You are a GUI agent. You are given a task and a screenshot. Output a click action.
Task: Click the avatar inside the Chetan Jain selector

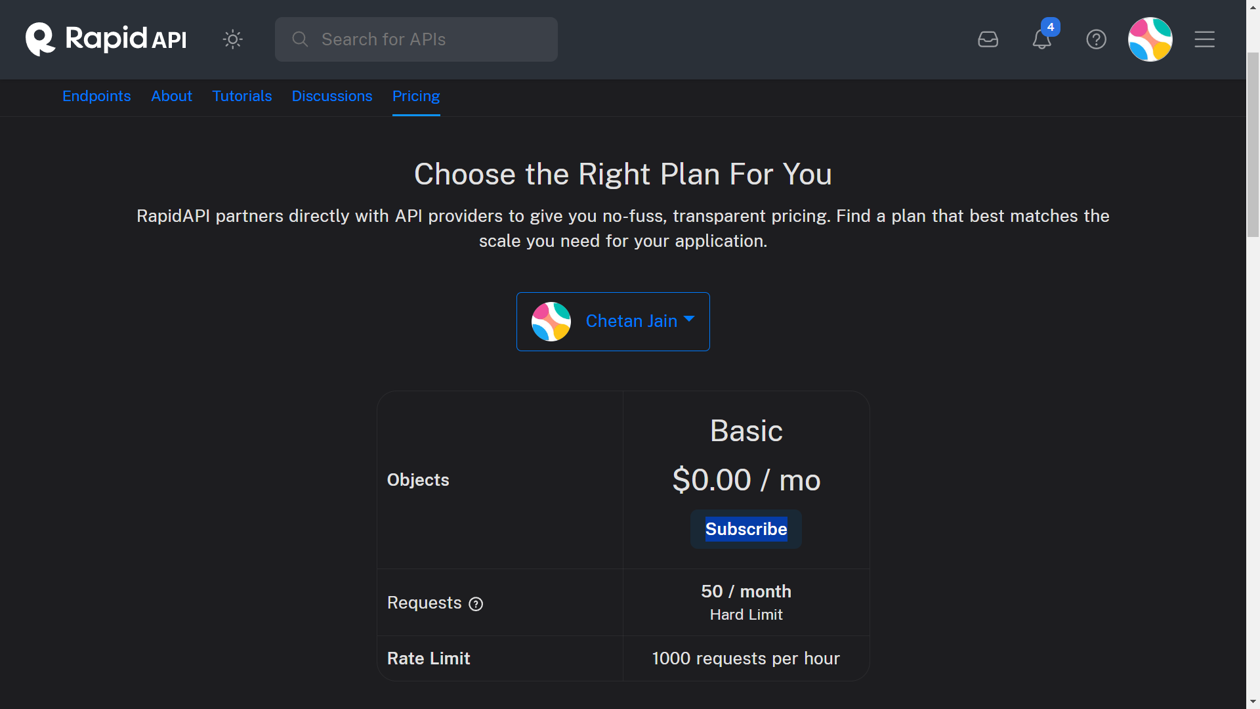point(551,321)
